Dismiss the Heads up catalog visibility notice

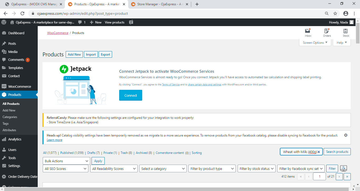[346, 135]
